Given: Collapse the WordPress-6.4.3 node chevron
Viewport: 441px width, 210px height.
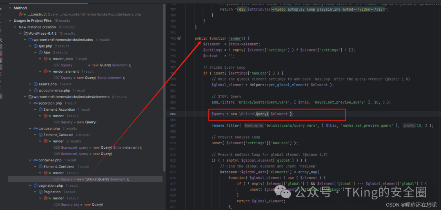Looking at the screenshot, I should [20, 34].
